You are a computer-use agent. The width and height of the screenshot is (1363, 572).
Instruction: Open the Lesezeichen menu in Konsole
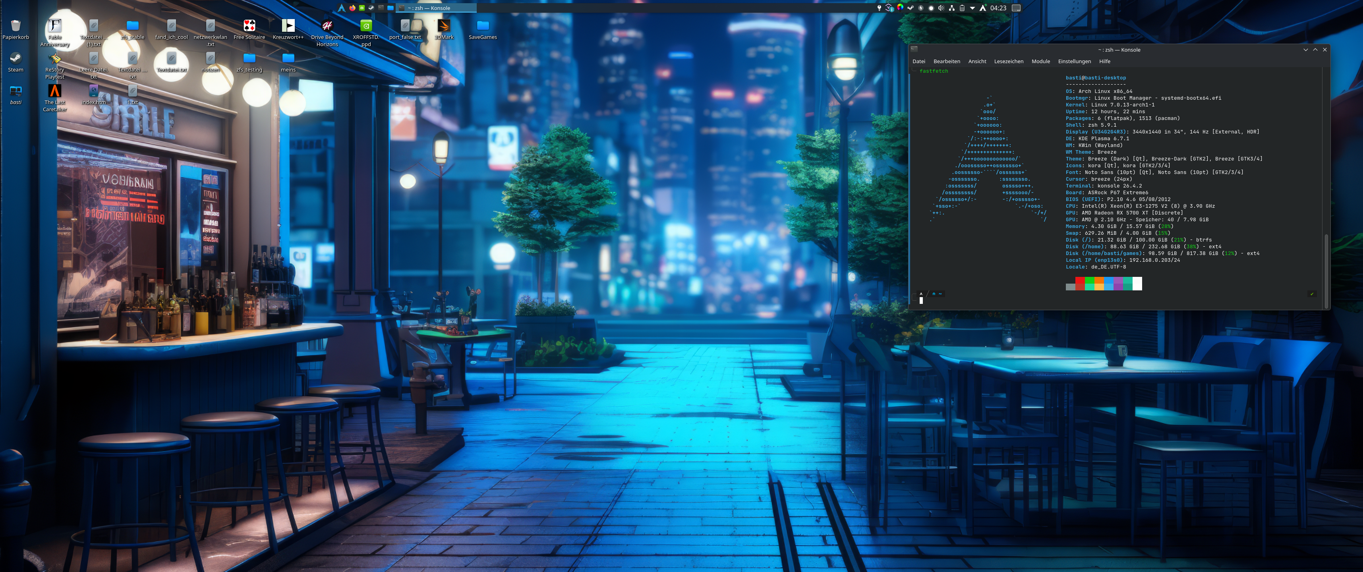coord(1009,62)
